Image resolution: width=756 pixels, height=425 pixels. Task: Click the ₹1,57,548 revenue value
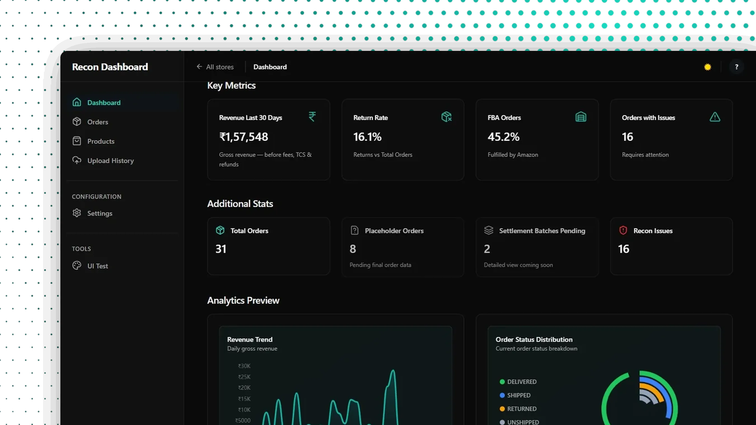pos(244,137)
